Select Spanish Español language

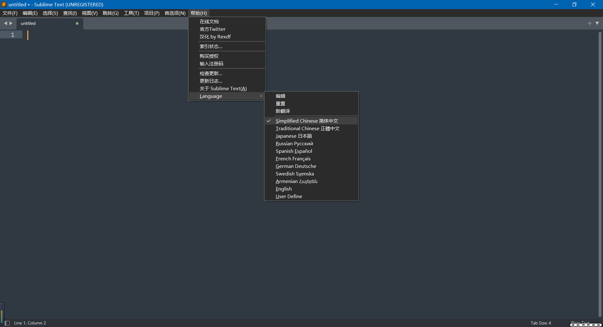tap(311, 151)
